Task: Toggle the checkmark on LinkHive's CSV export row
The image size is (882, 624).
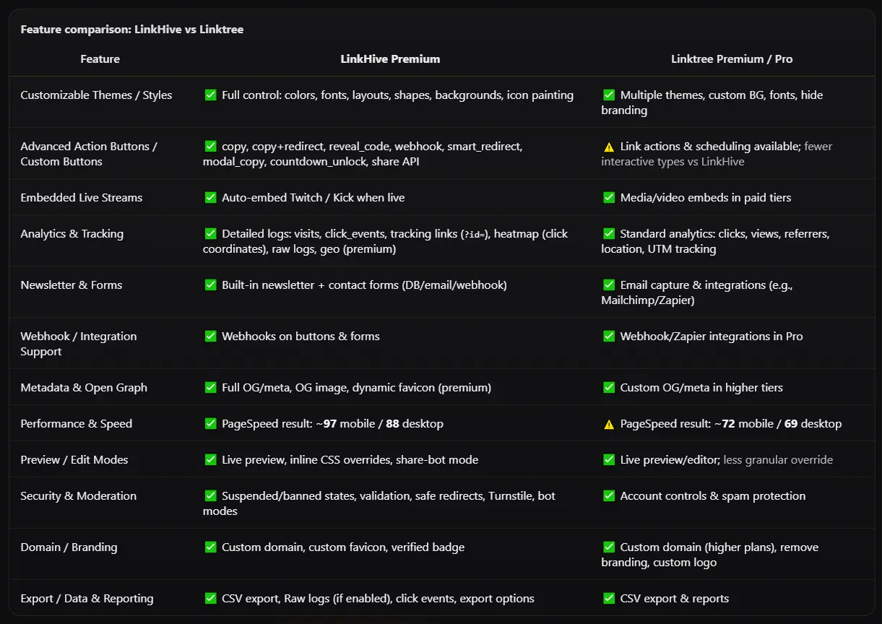Action: tap(211, 598)
